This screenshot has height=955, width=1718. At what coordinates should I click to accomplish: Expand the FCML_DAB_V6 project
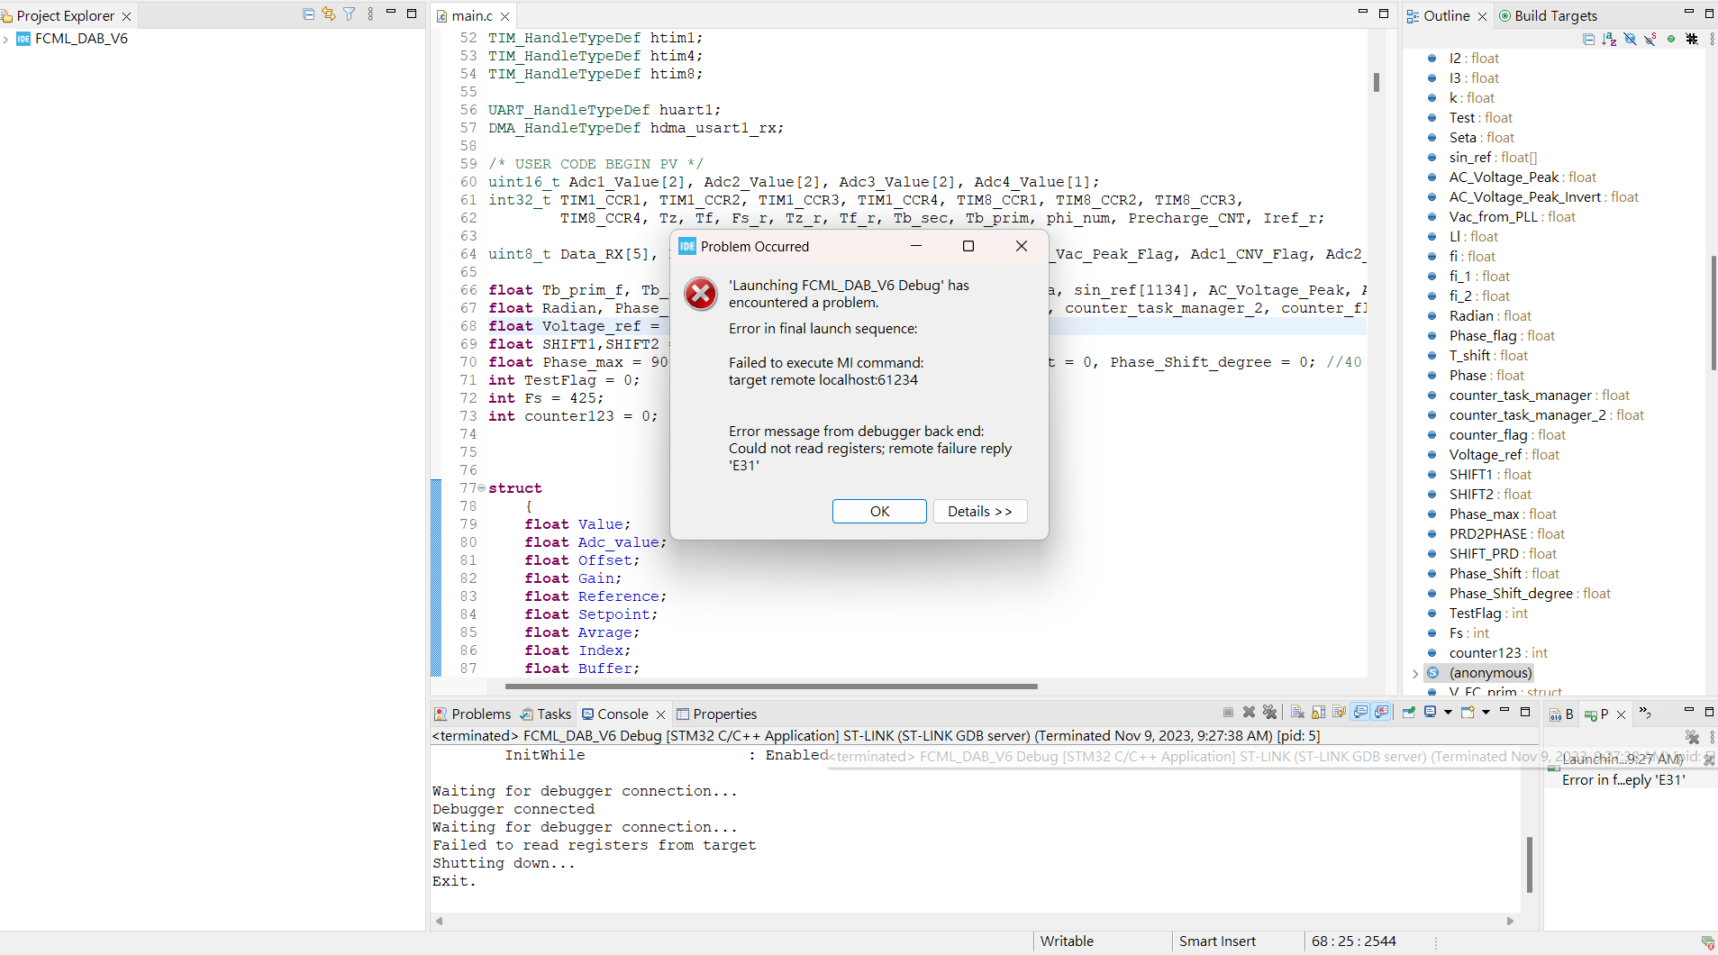(x=7, y=39)
